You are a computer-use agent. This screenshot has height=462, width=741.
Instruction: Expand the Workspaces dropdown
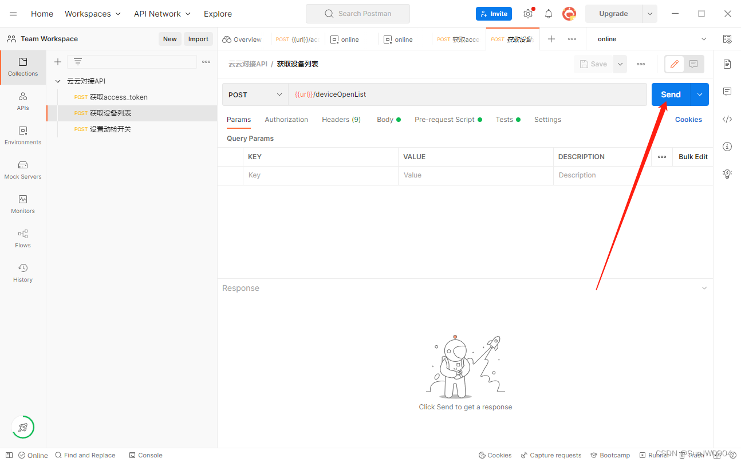coord(93,14)
